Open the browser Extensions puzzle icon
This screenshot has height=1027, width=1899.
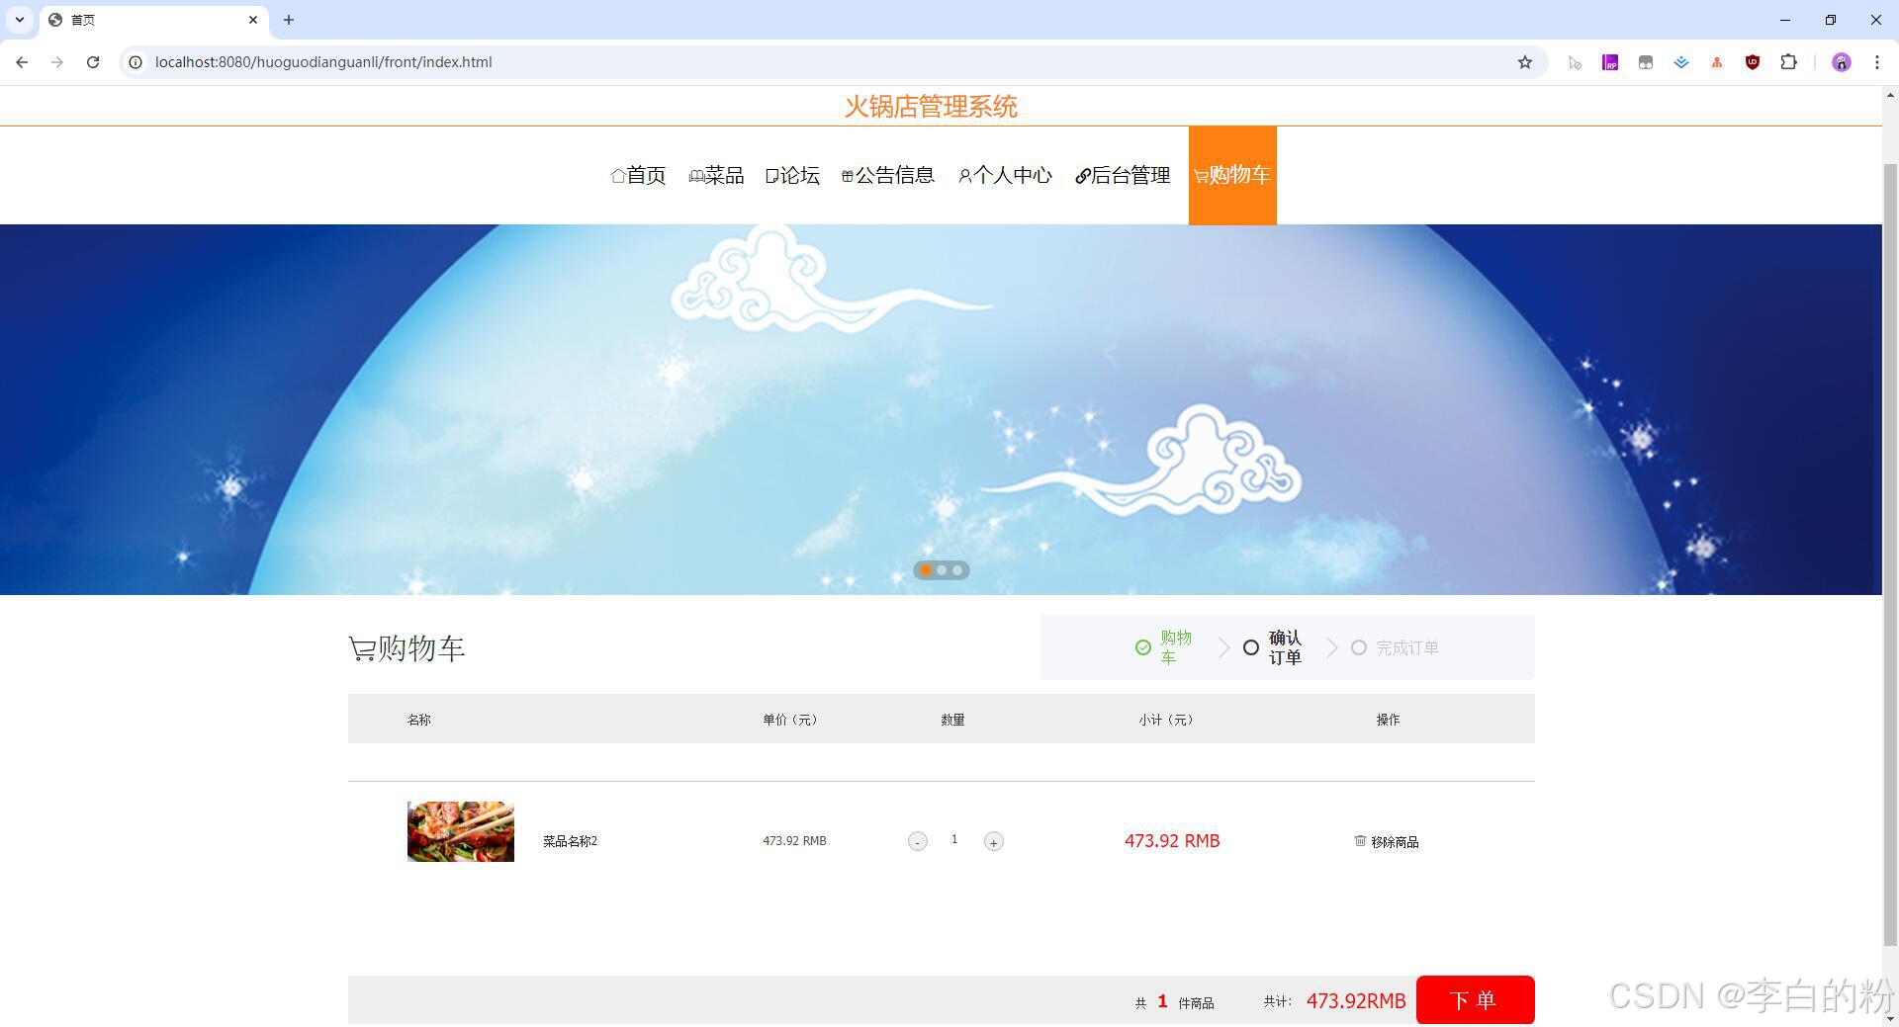click(x=1788, y=62)
